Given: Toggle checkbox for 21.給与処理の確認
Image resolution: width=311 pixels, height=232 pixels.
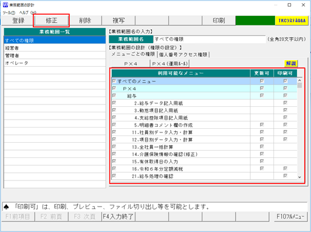Looking at the screenshot, I should click(114, 176).
